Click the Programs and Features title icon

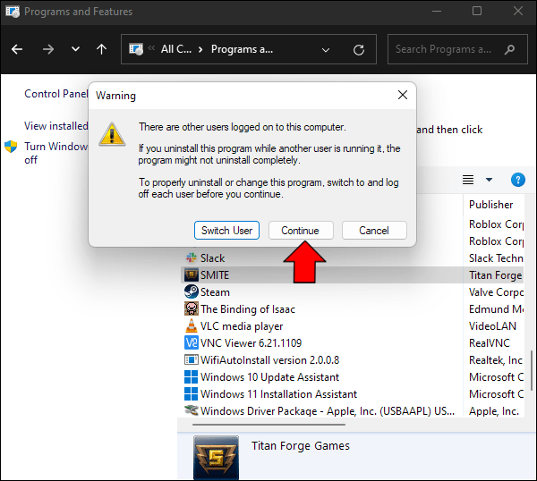coord(13,12)
